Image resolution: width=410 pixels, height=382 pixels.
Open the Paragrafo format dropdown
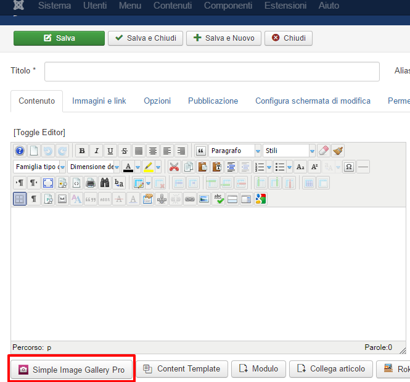(235, 151)
